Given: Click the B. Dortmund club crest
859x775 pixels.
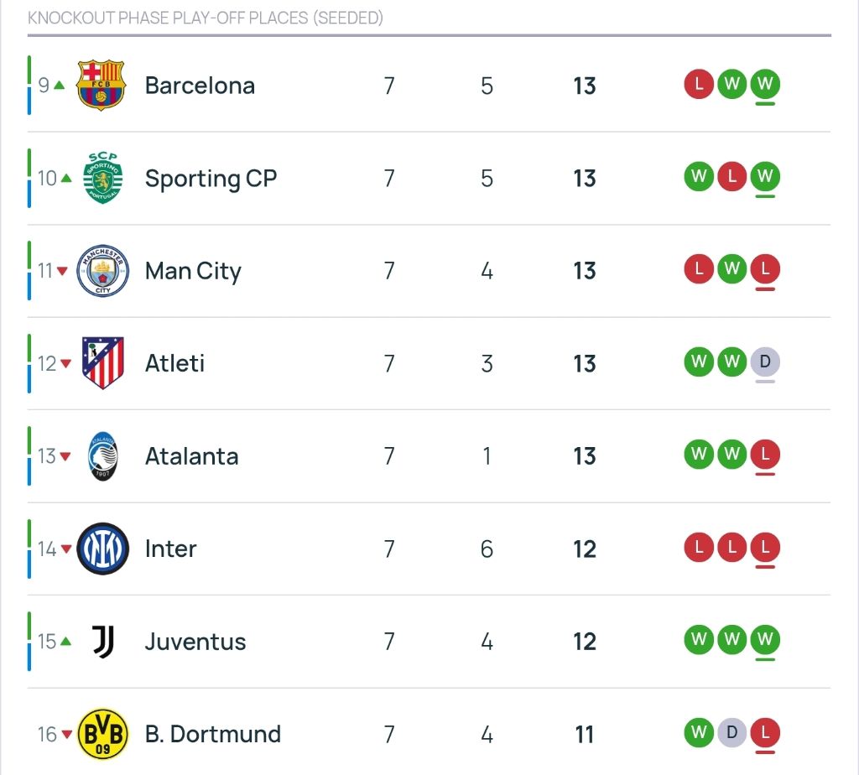Looking at the screenshot, I should pos(102,734).
